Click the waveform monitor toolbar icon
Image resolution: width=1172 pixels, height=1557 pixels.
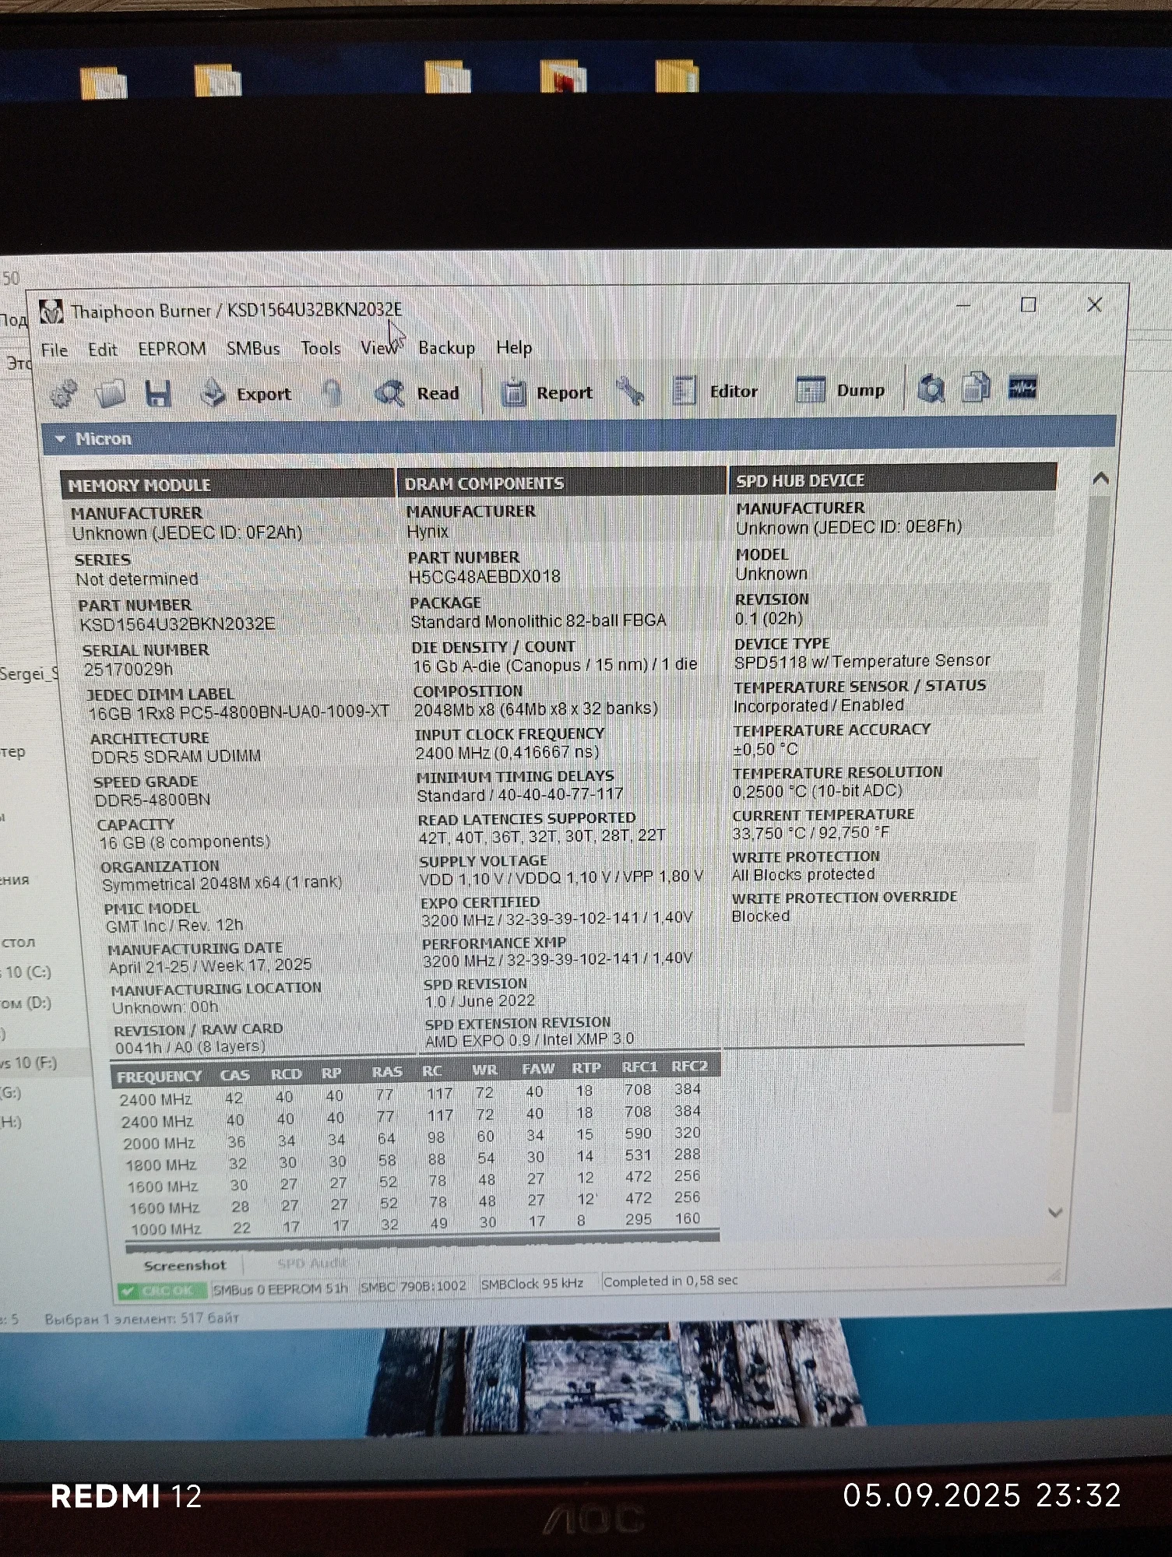[x=1022, y=387]
